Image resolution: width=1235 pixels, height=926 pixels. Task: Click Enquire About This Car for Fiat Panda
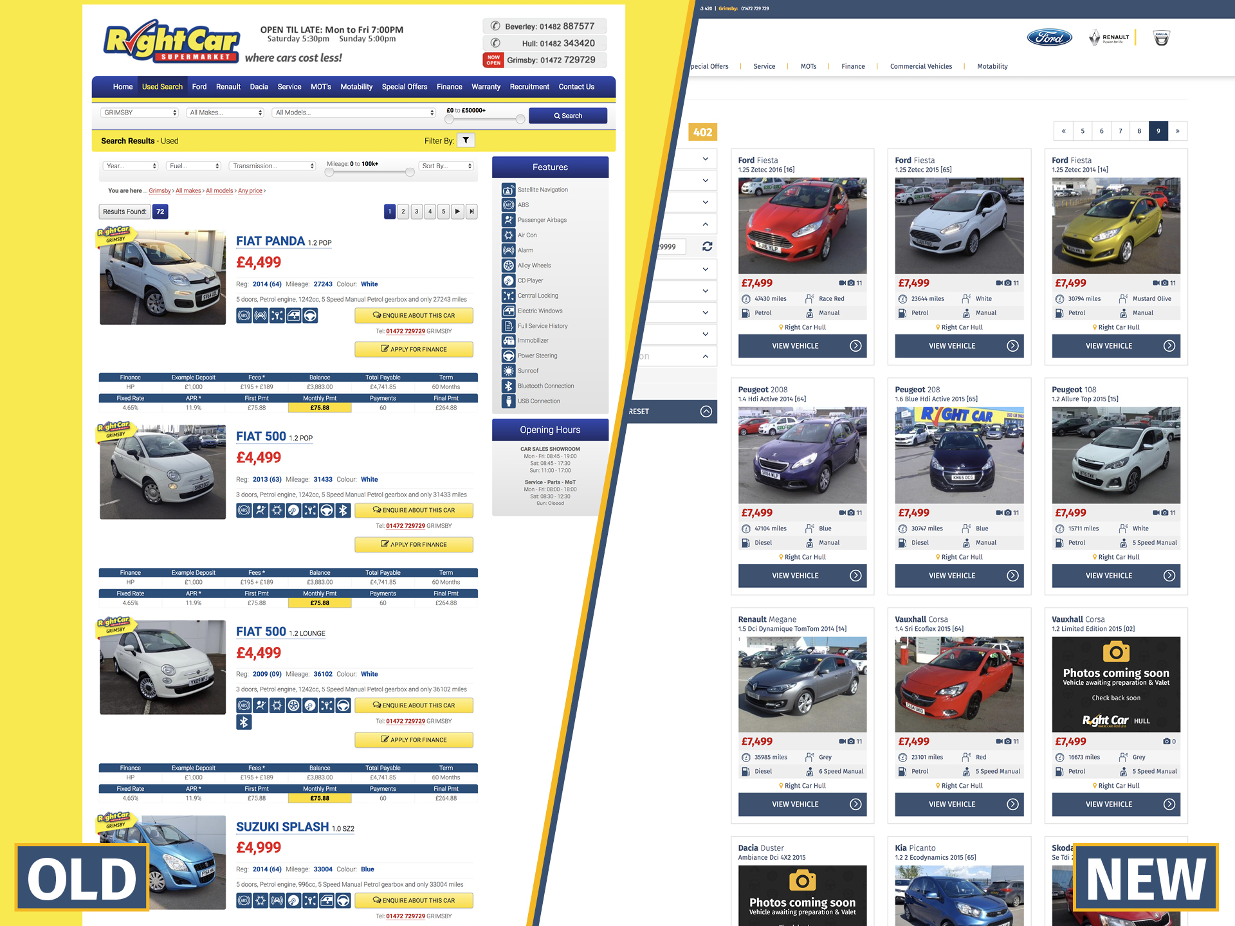[x=414, y=316]
